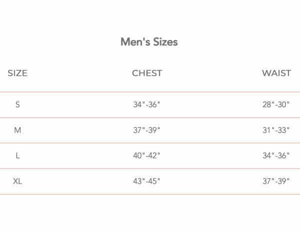The height and width of the screenshot is (231, 300).
Task: Click the bottom divider below the XL row
Action: [x=150, y=194]
